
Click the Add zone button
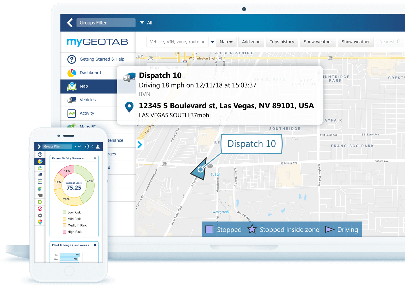251,42
